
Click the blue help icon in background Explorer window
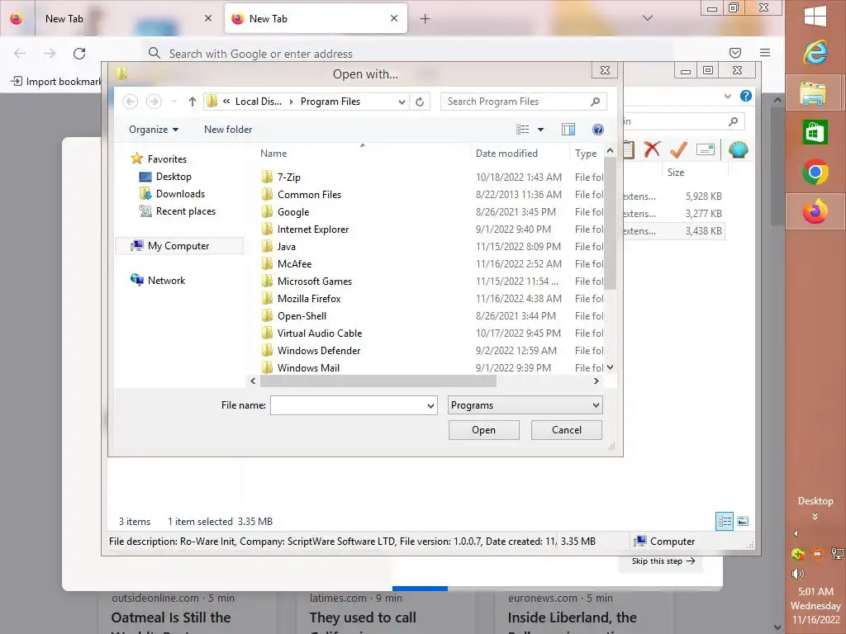(x=746, y=96)
